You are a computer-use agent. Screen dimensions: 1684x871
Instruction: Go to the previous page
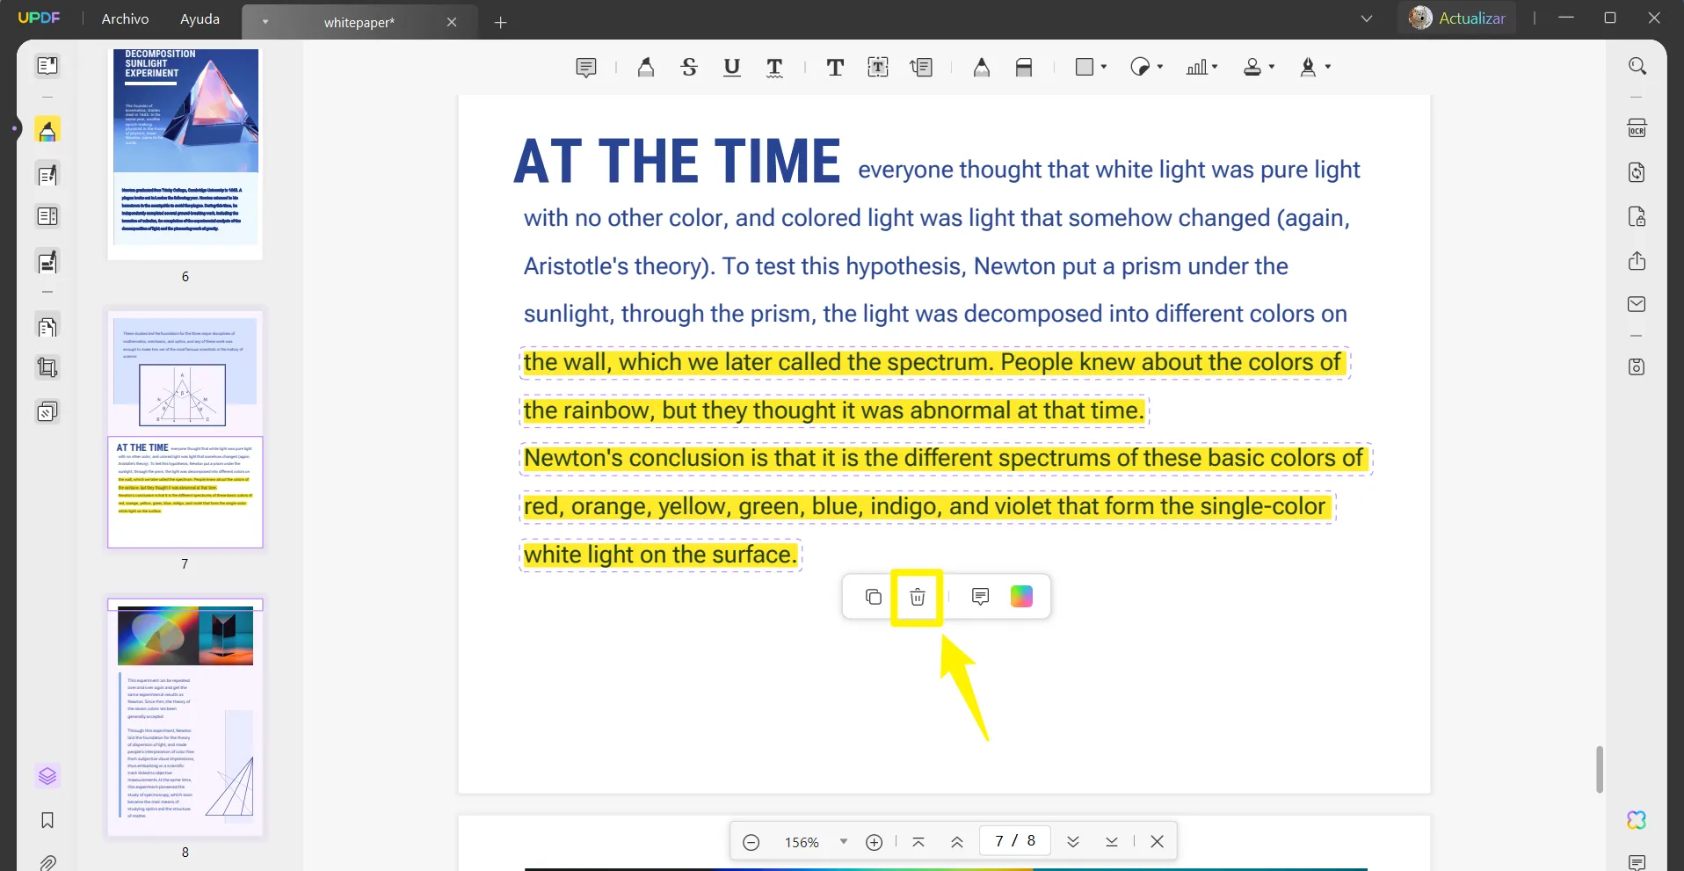pos(956,842)
